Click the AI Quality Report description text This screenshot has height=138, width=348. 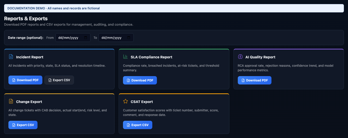coord(285,68)
